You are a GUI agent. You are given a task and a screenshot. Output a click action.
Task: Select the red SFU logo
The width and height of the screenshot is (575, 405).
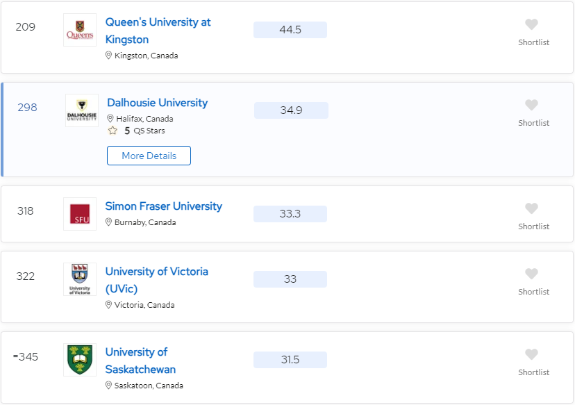pos(80,214)
